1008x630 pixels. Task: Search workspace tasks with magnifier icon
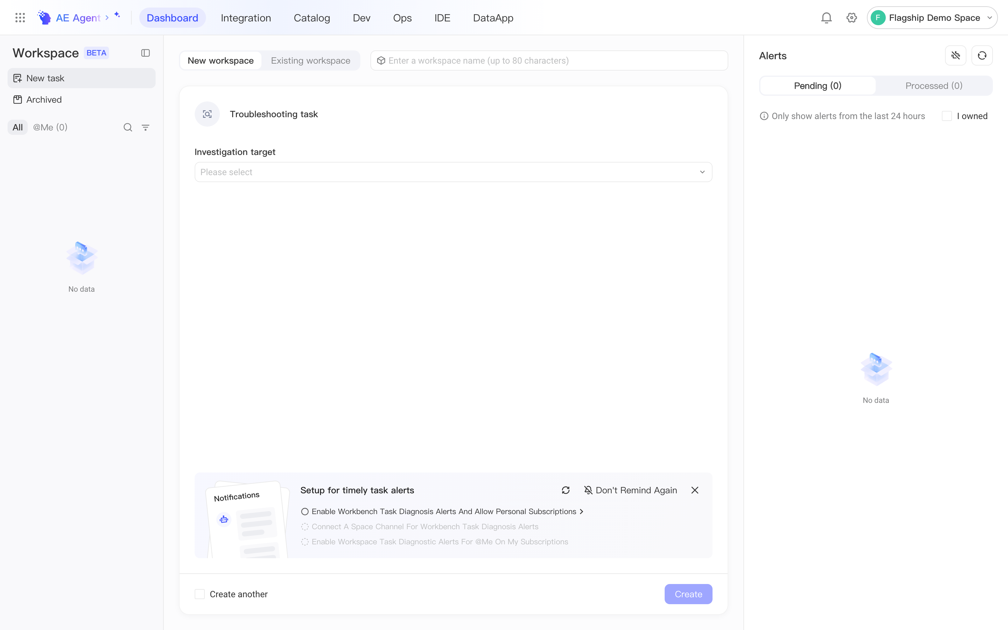coord(128,128)
